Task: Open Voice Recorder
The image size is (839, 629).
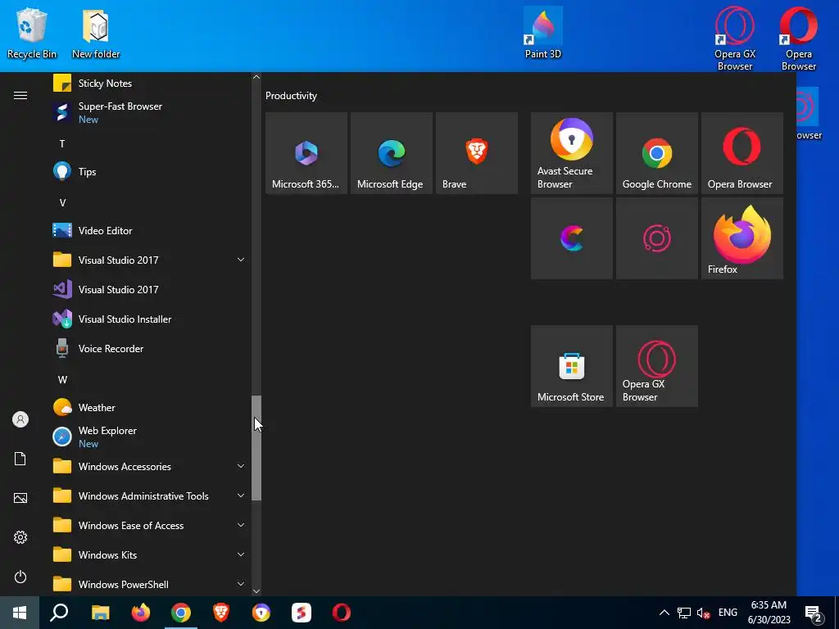Action: [149, 348]
